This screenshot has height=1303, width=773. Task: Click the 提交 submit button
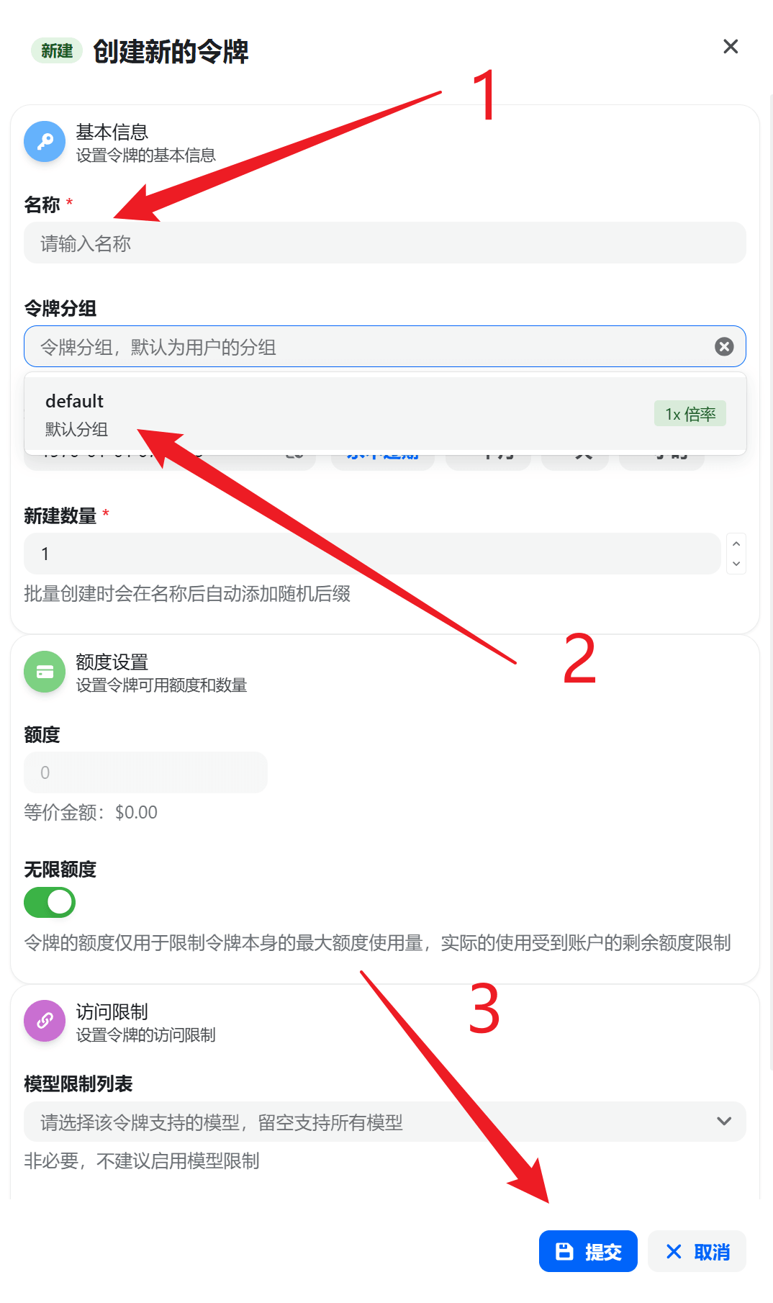(x=588, y=1251)
